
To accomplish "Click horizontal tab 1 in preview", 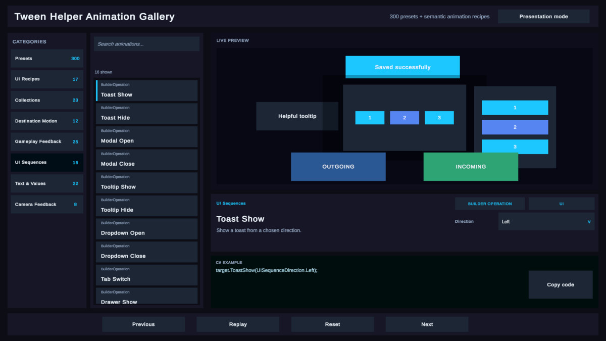I will [370, 118].
